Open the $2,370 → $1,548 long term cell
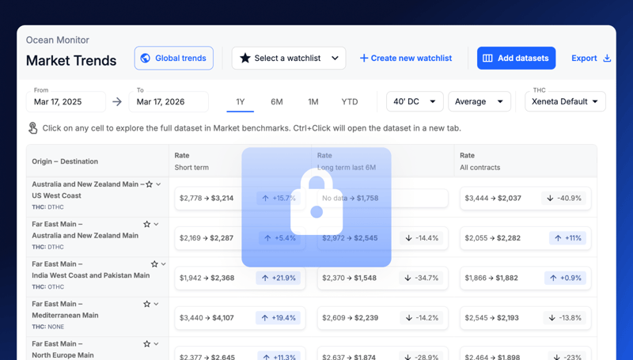This screenshot has width=633, height=360. 383,278
